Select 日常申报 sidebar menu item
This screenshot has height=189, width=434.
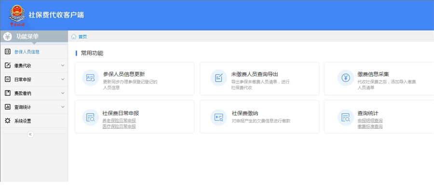[34, 79]
